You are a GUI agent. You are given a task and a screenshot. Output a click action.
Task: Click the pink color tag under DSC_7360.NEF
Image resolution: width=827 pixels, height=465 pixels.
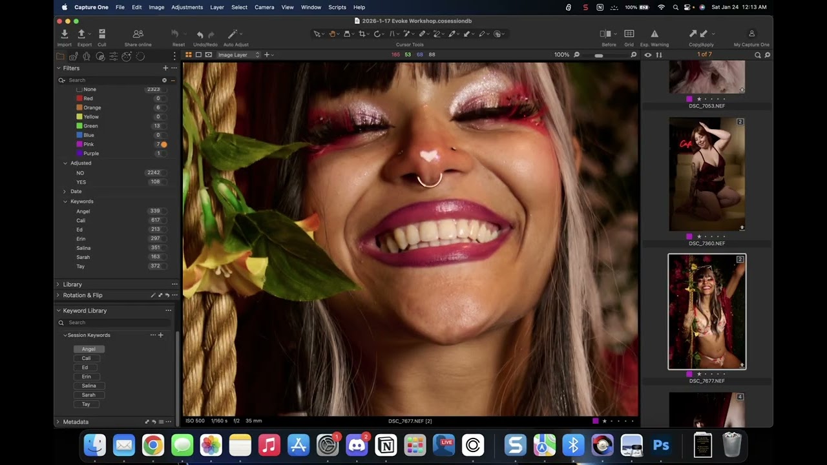tap(689, 236)
